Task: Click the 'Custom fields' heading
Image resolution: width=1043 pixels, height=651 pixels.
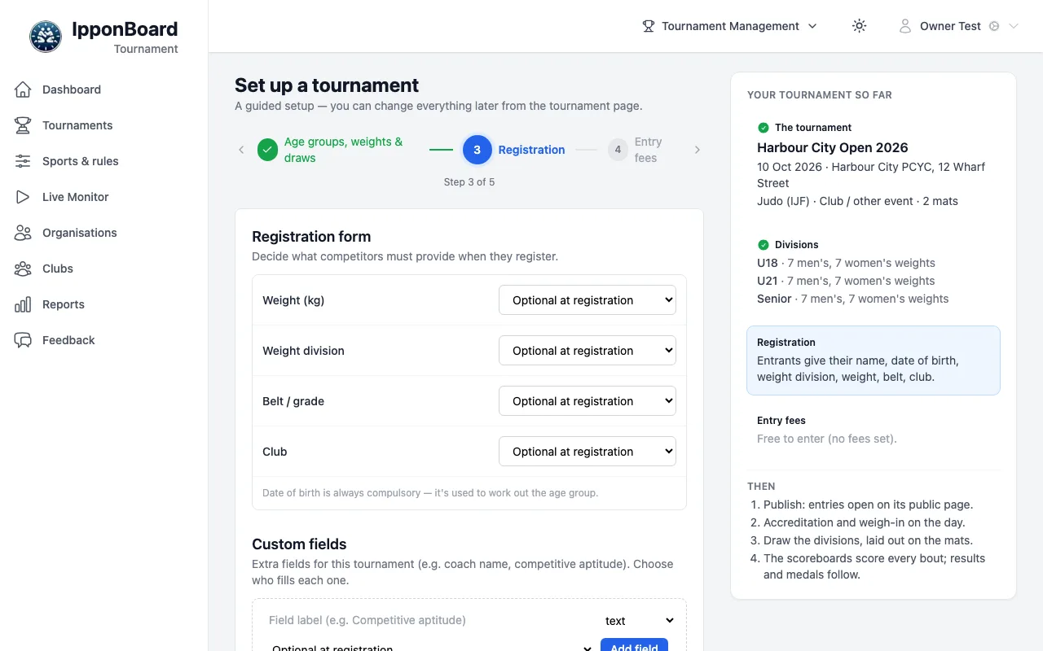Action: click(299, 544)
